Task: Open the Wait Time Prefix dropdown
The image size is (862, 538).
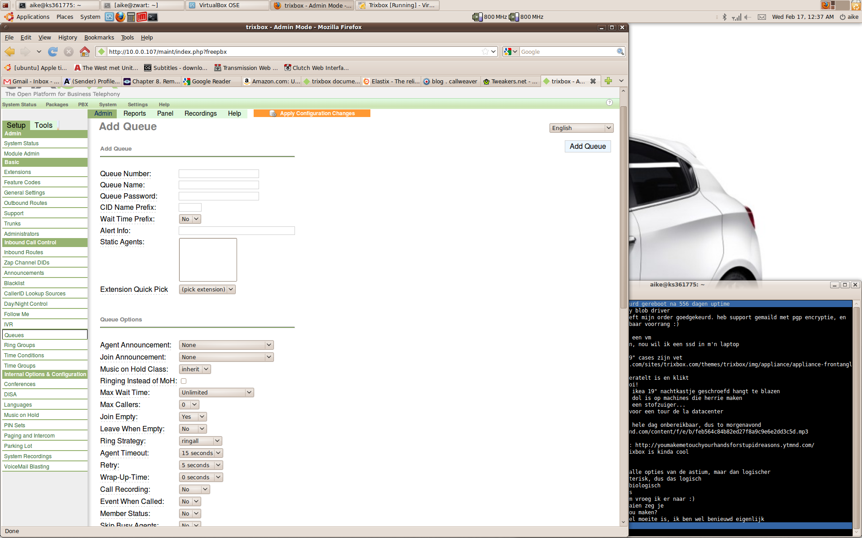Action: 190,219
